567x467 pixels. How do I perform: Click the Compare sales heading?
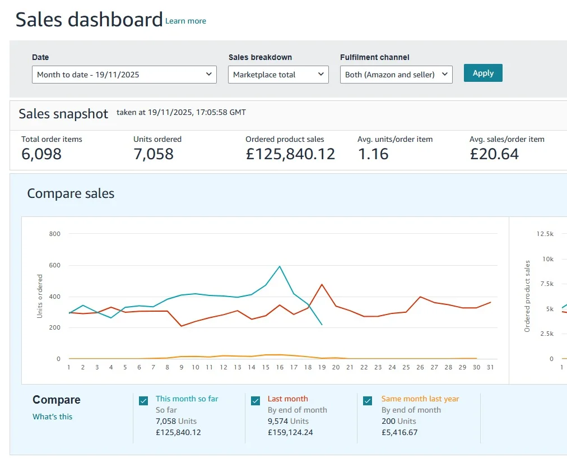click(x=71, y=193)
